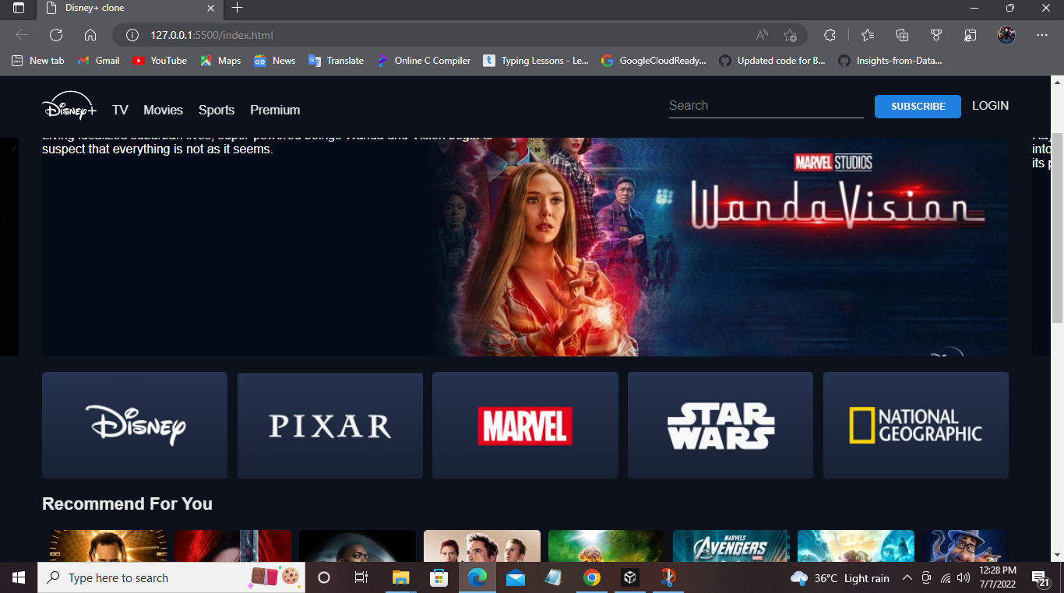
Task: Launch Google Chrome from the taskbar
Action: [x=592, y=577]
